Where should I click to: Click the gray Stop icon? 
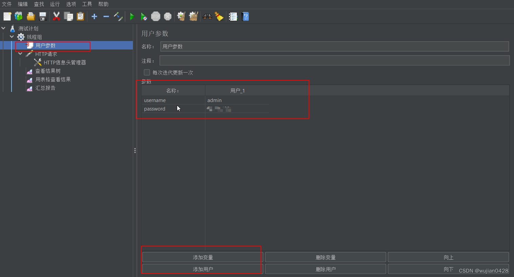(156, 16)
